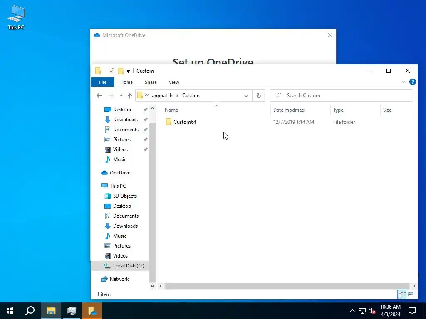
Task: Click the Forward navigation arrow
Action: pyautogui.click(x=111, y=96)
